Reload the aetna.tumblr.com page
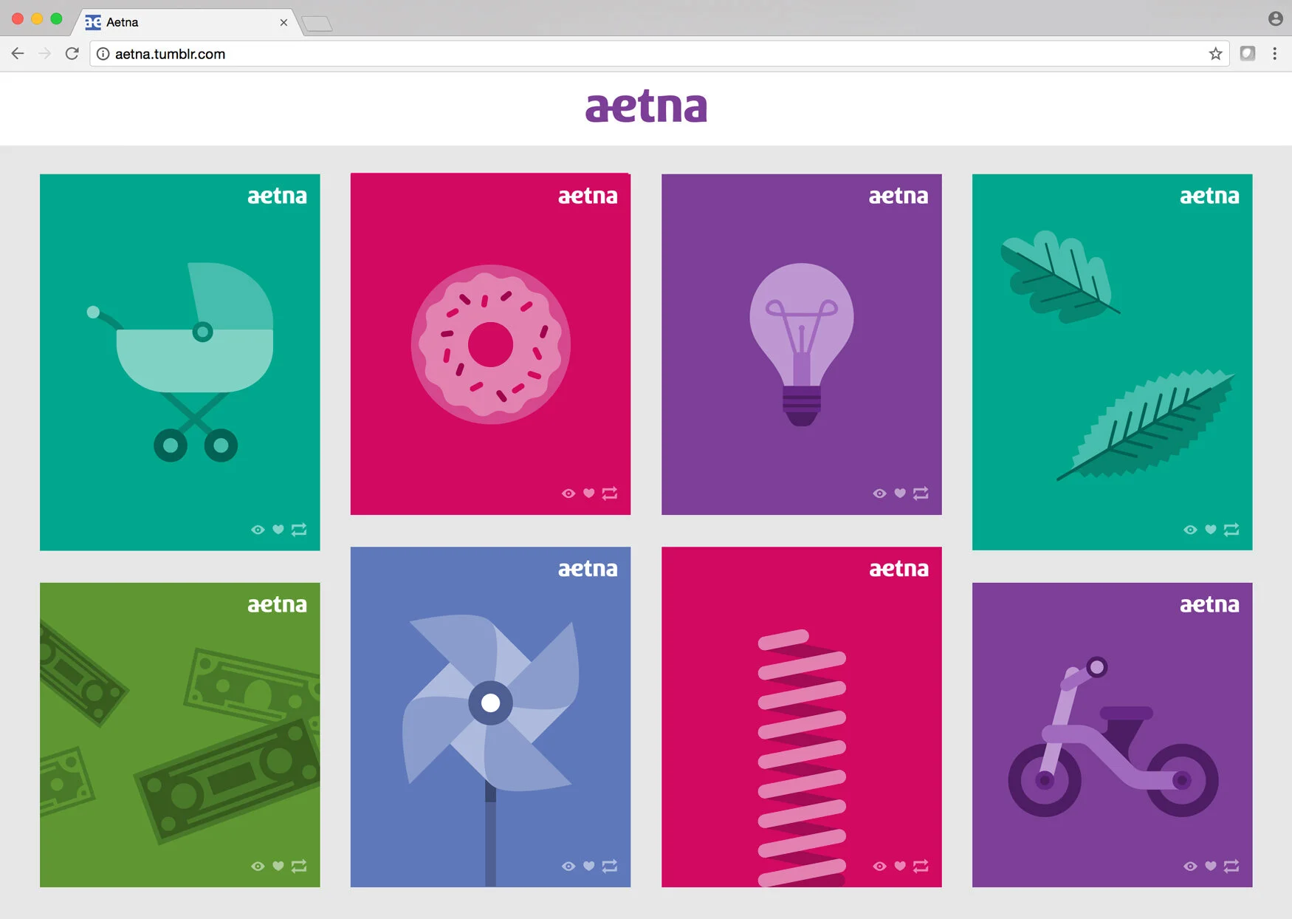 [72, 53]
